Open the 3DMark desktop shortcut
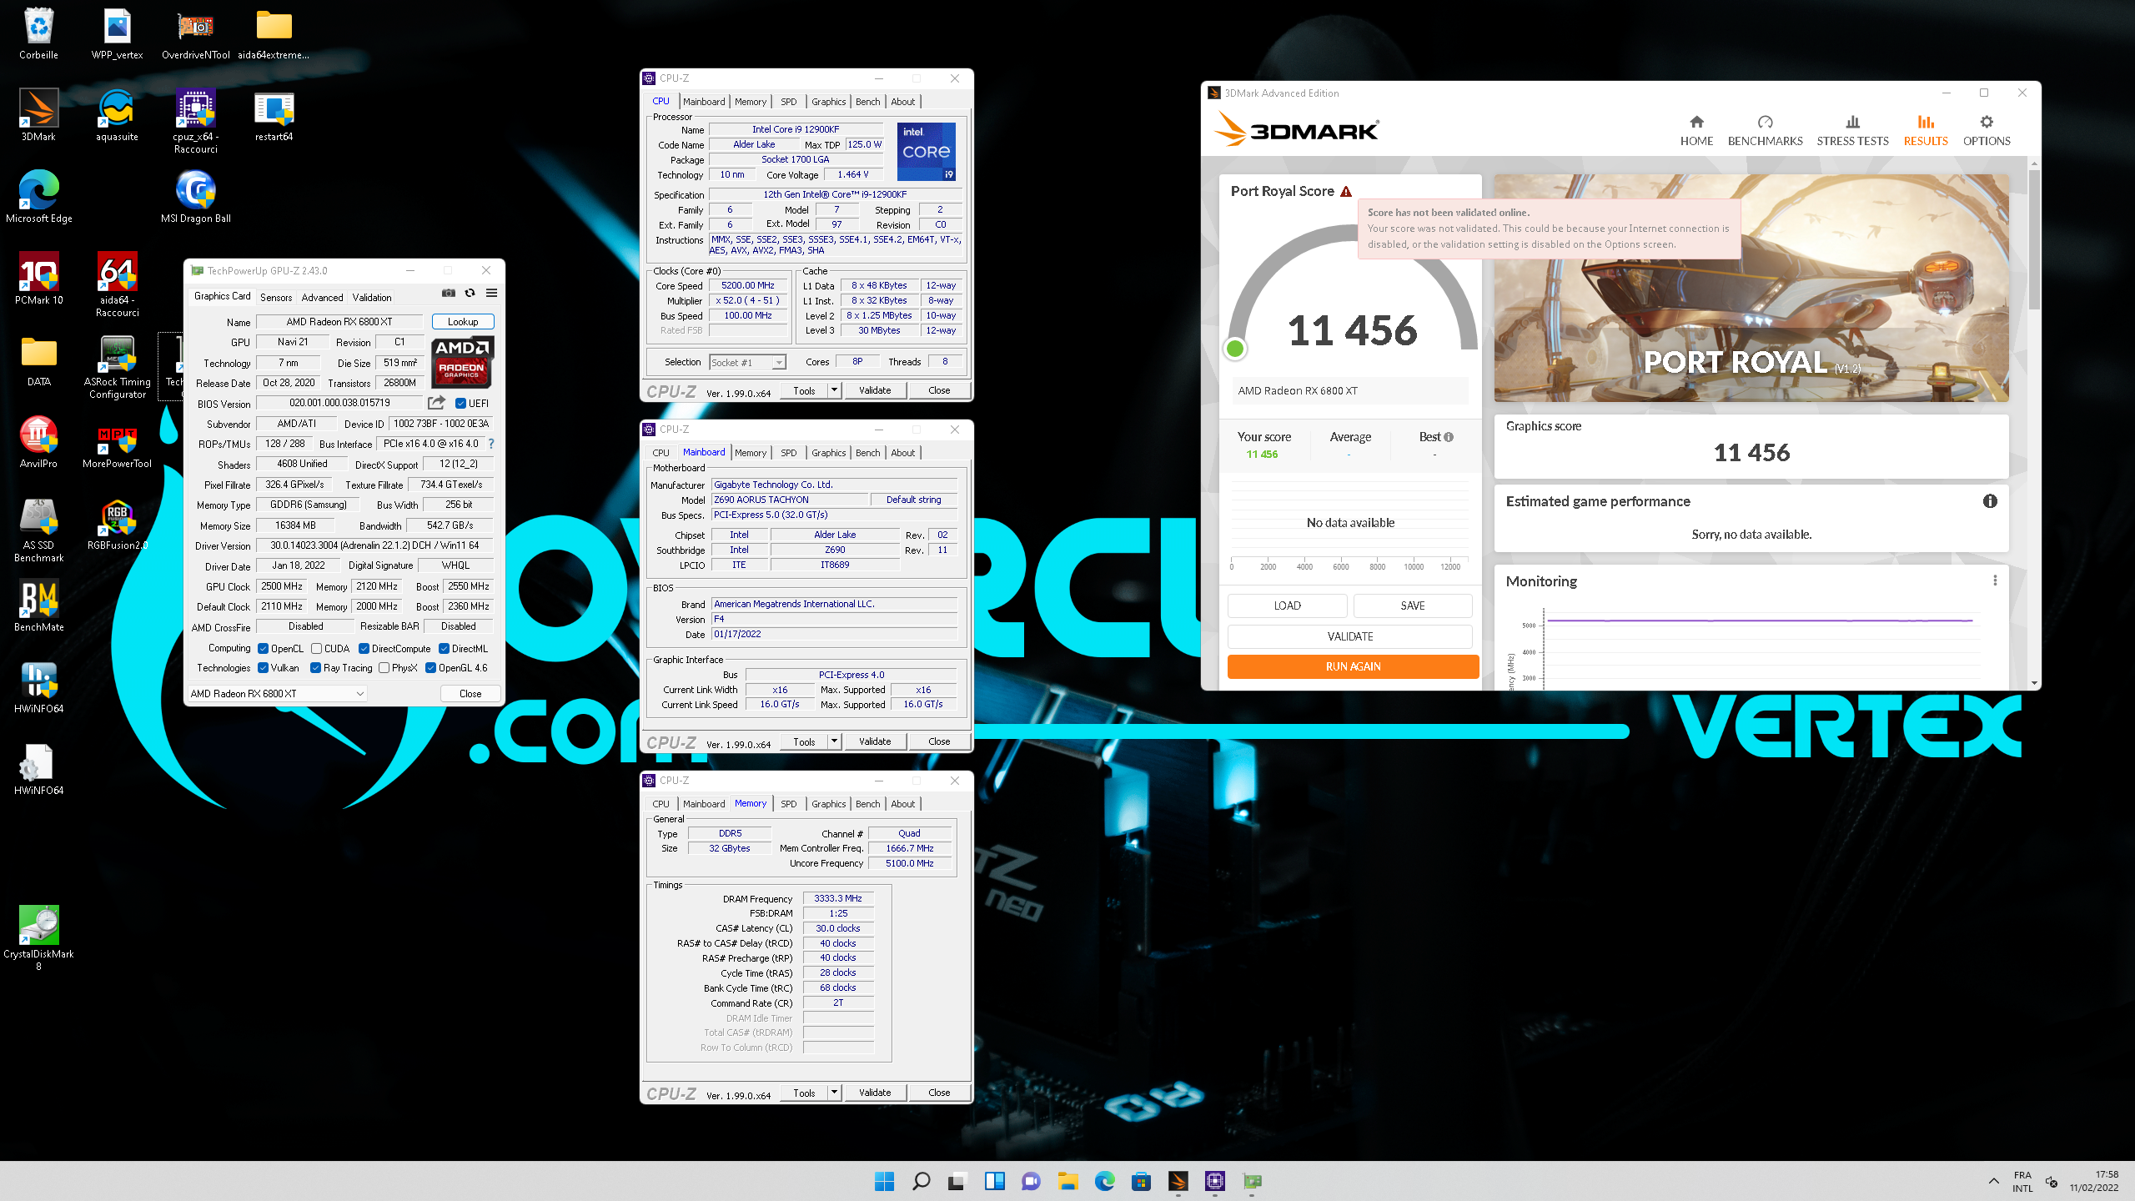This screenshot has width=2135, height=1201. pyautogui.click(x=38, y=115)
